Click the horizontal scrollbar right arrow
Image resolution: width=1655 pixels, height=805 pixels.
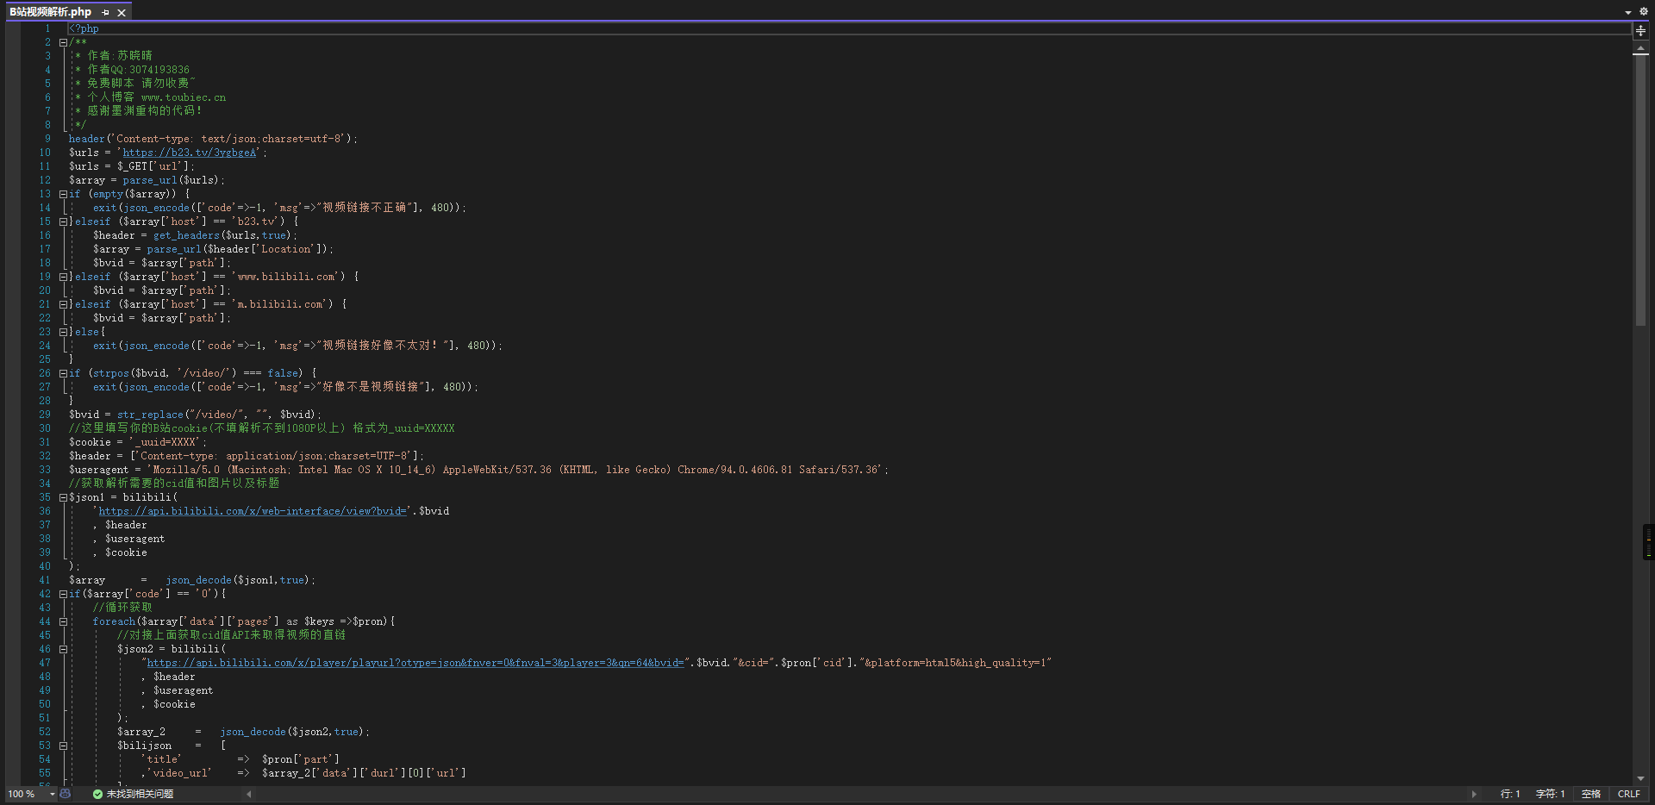[x=1474, y=794]
